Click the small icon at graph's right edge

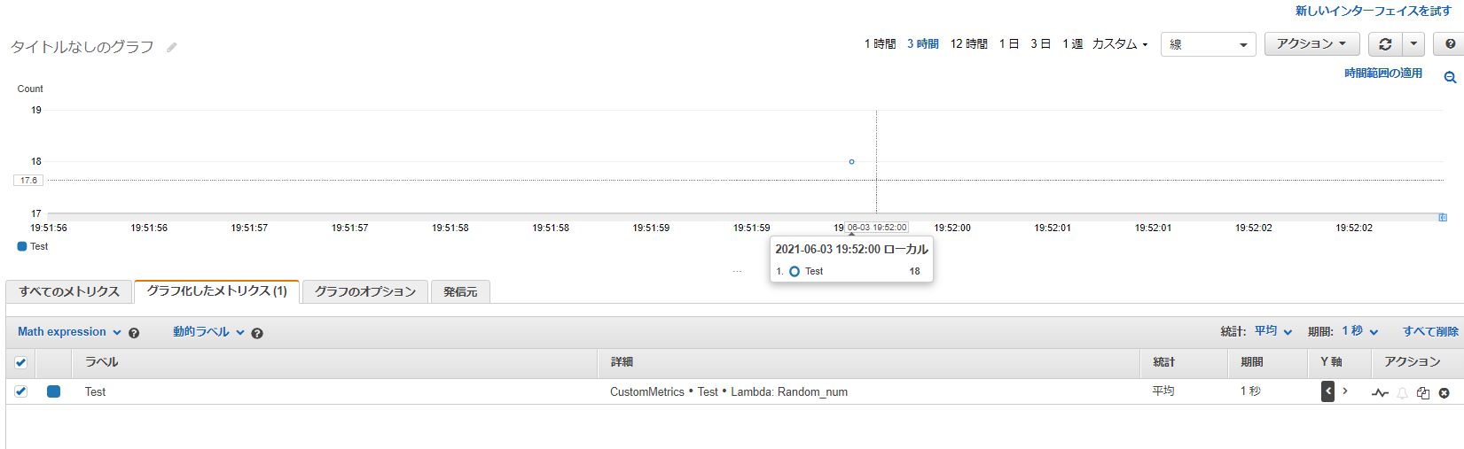(x=1443, y=217)
